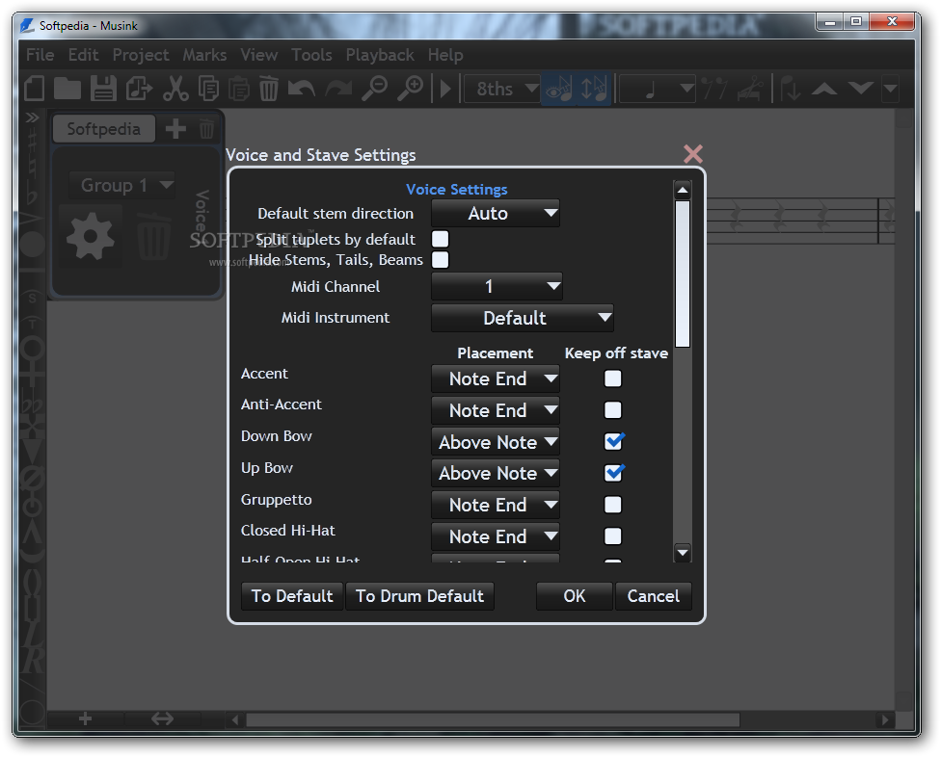Select the Softpedia tab
Screen dimensions: 941x757
pyautogui.click(x=104, y=129)
